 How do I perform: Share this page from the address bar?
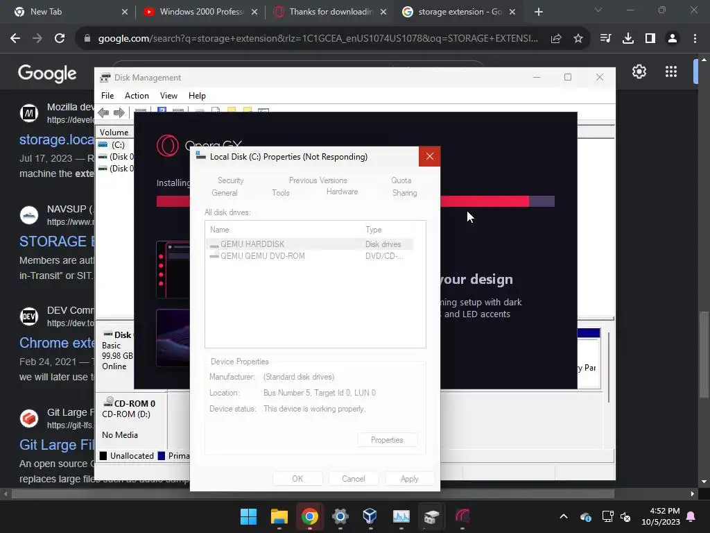(556, 39)
